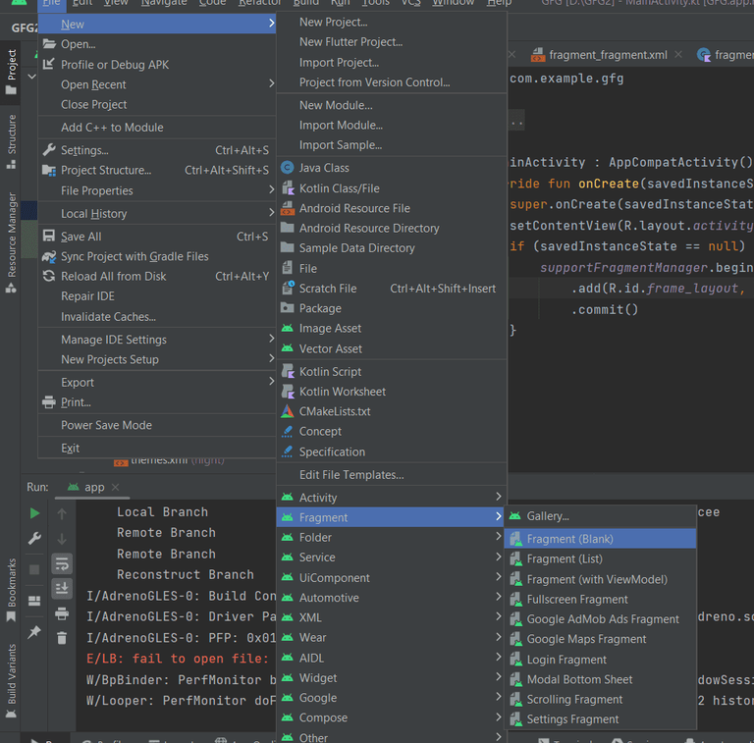754x743 pixels.
Task: Expand the Activity submenu arrow
Action: pyautogui.click(x=498, y=498)
